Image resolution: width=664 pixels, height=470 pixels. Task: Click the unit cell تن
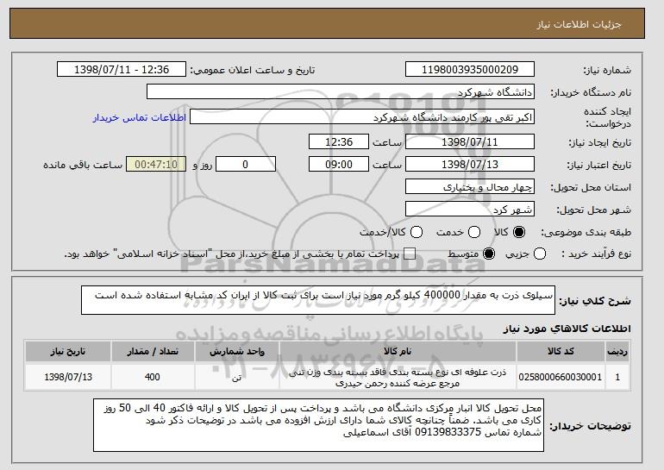pos(237,377)
